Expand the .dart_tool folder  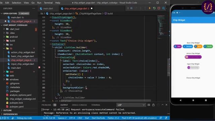4,29
